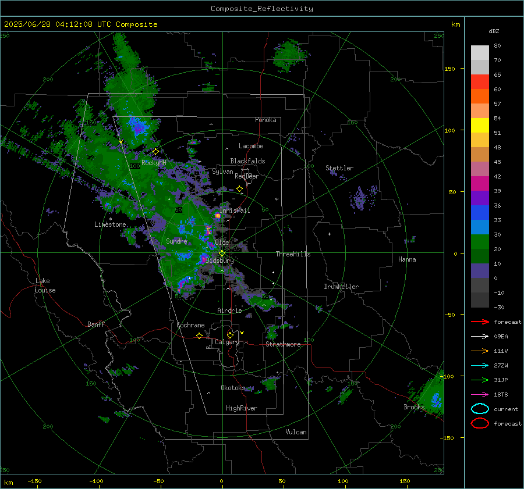Click the cyan 27ZW arrow in legend
Screen dimensions: 524x489
click(x=480, y=366)
